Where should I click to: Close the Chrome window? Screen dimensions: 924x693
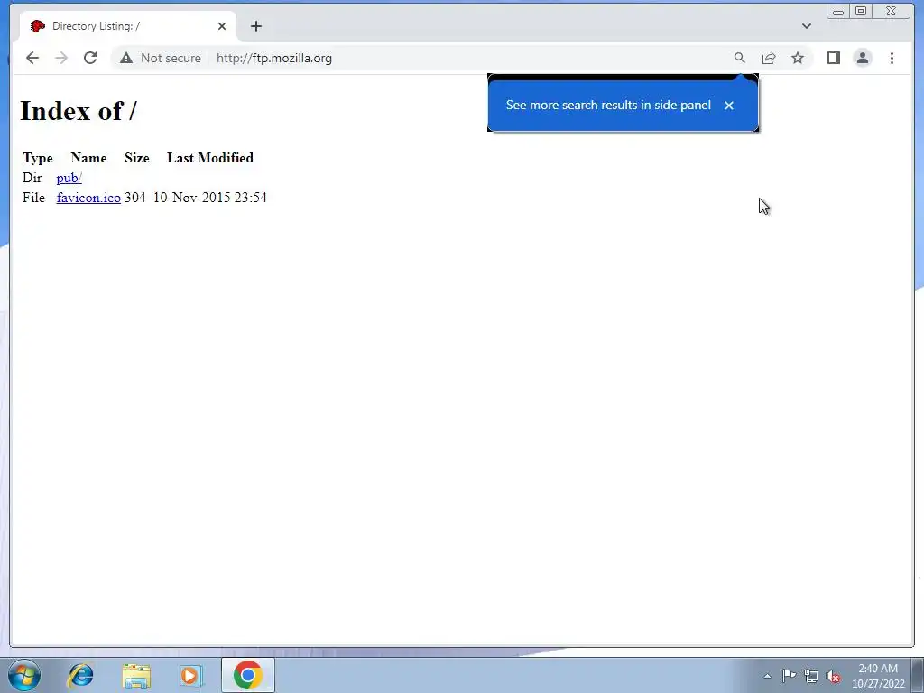point(892,11)
